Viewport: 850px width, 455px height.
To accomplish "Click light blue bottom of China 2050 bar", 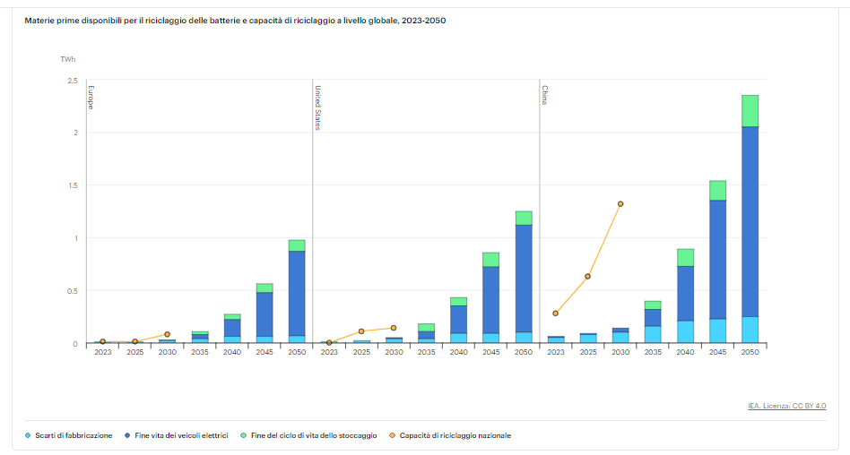I will [750, 330].
